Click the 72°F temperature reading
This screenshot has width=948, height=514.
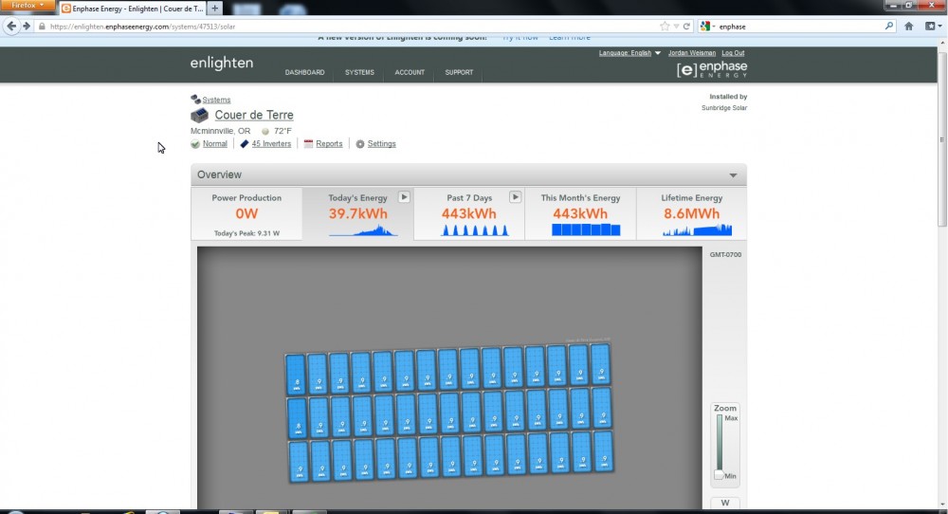point(283,131)
